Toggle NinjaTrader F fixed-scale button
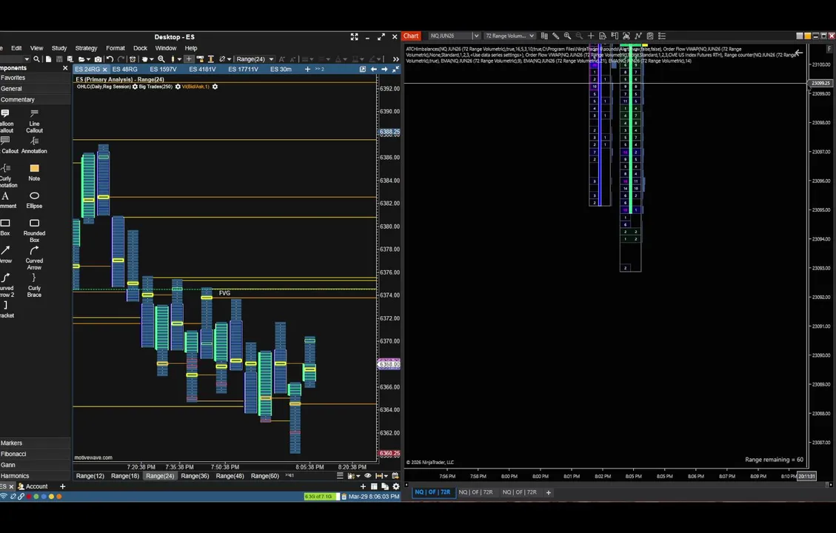 click(829, 49)
